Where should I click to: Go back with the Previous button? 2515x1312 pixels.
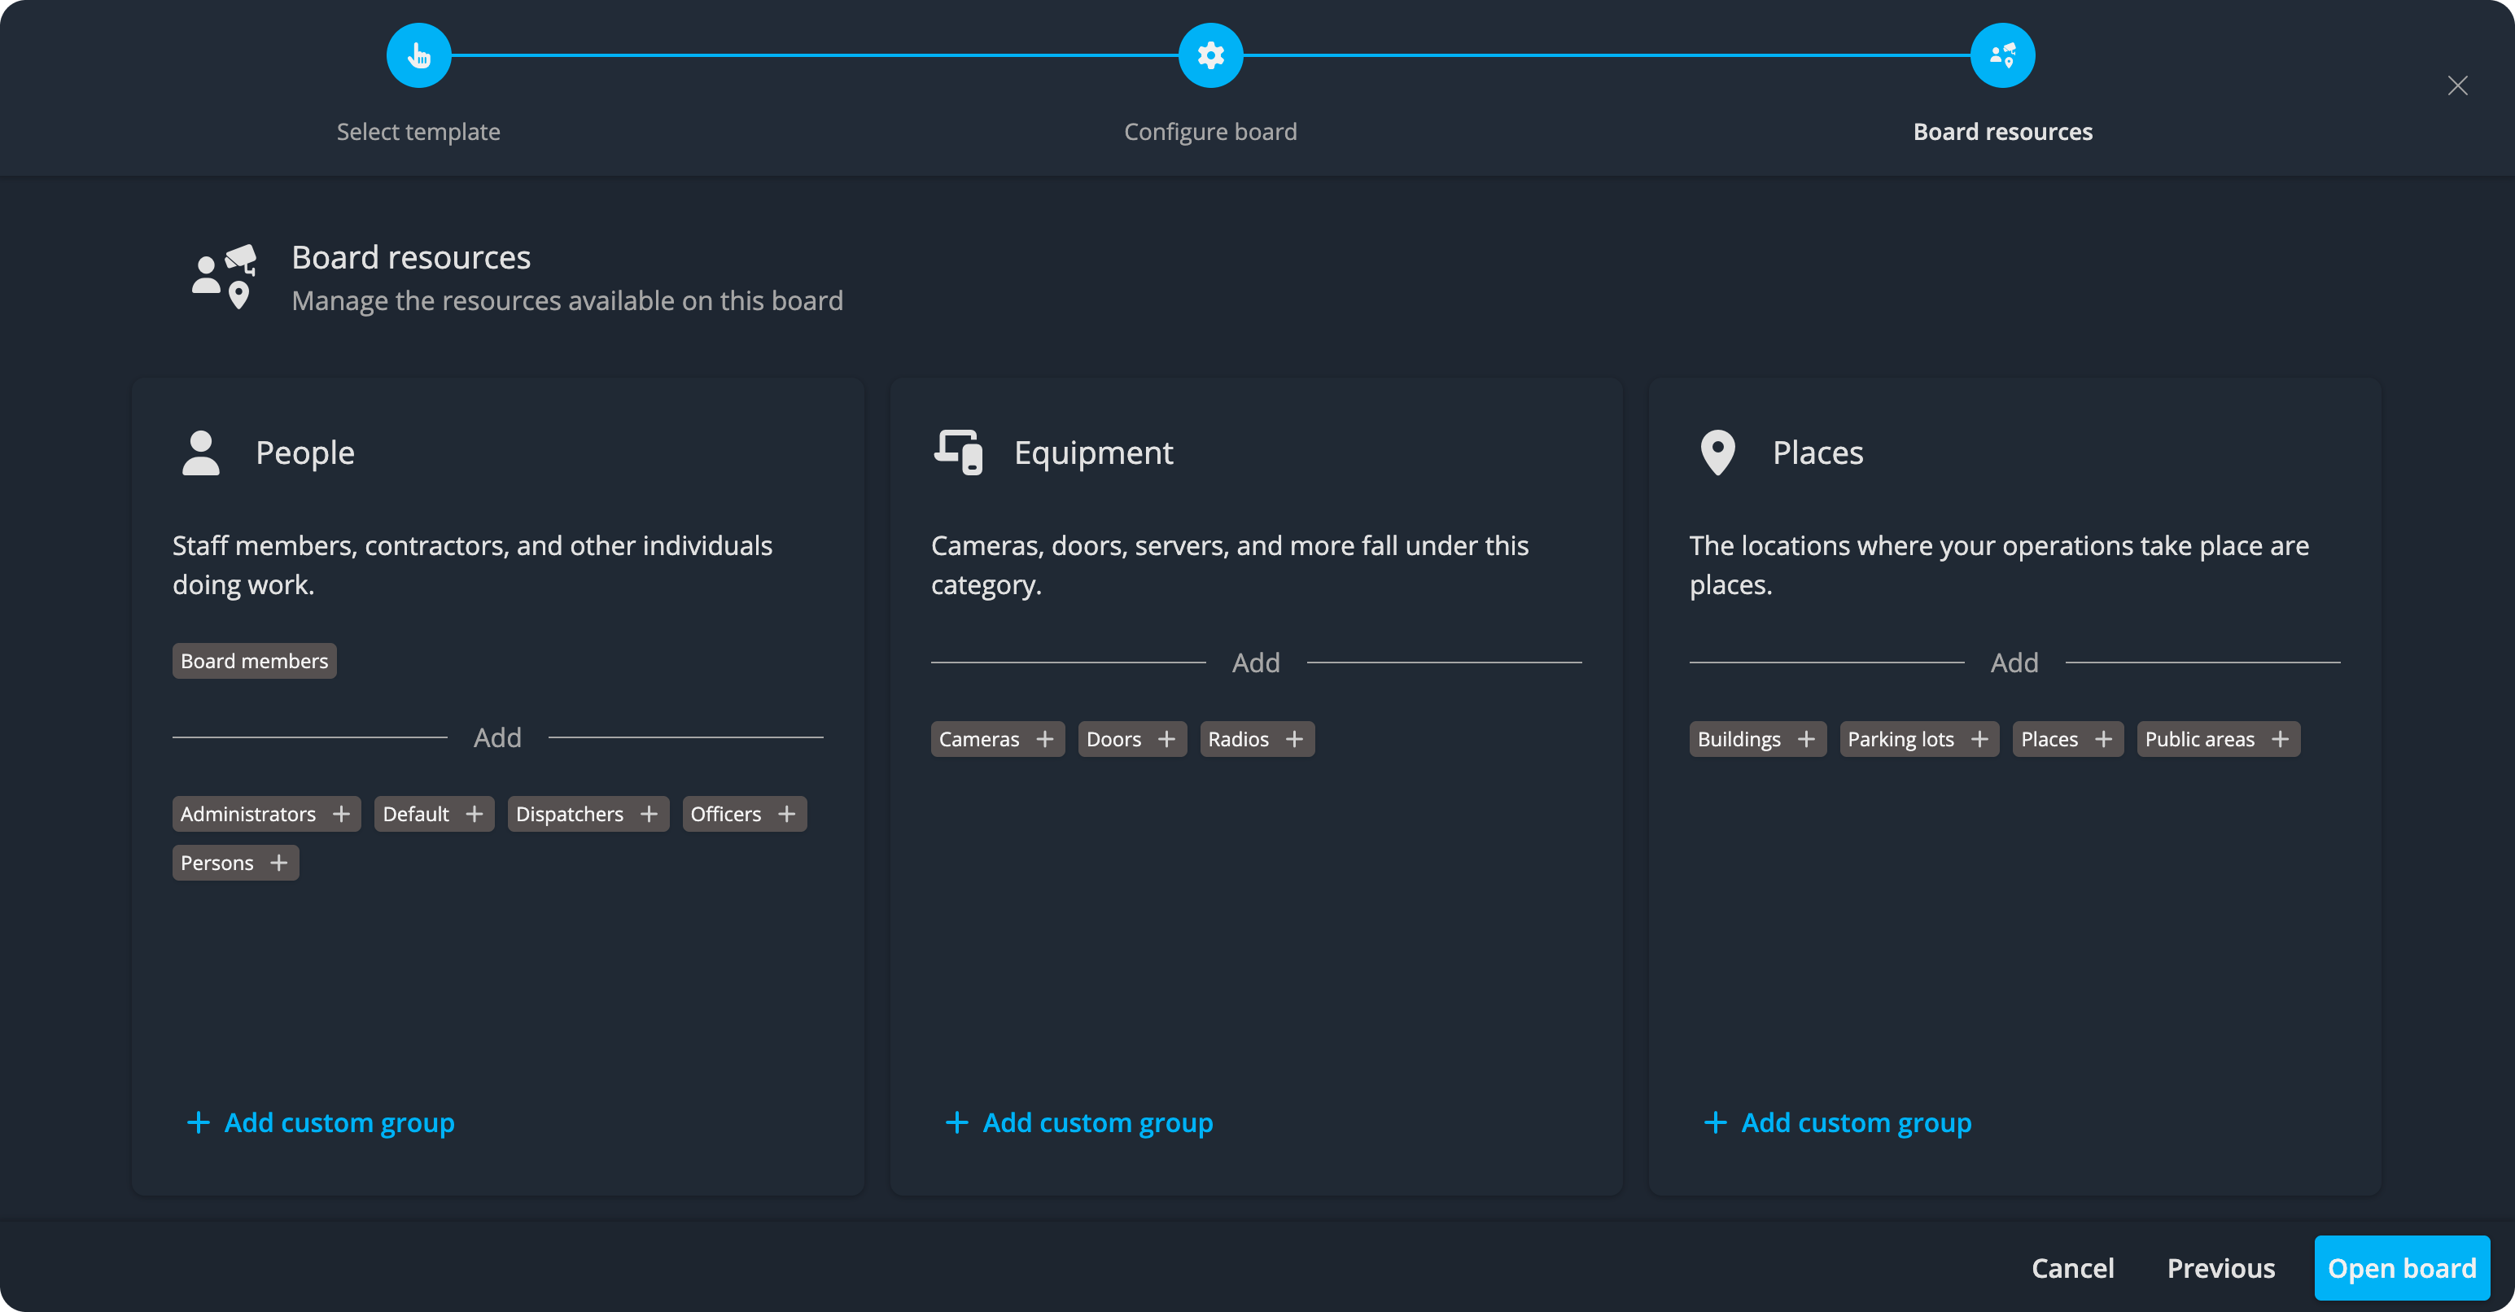(x=2220, y=1268)
